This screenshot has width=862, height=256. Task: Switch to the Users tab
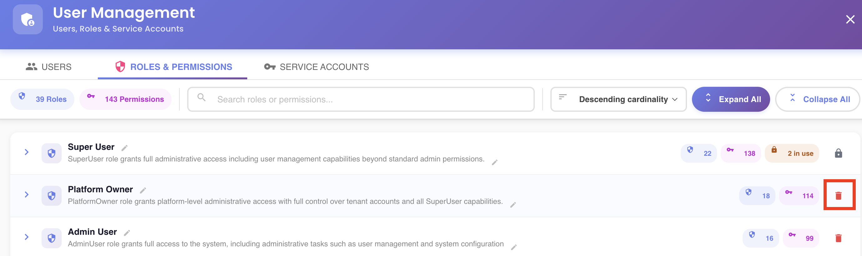(x=49, y=67)
